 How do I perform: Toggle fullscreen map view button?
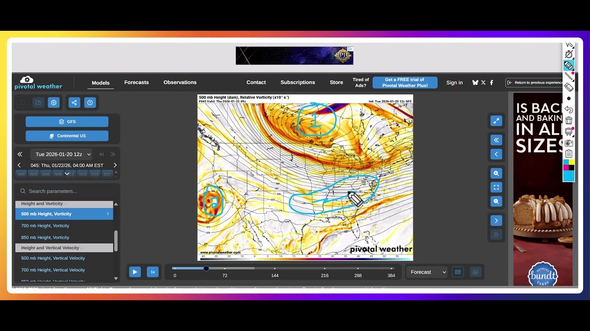(x=496, y=187)
